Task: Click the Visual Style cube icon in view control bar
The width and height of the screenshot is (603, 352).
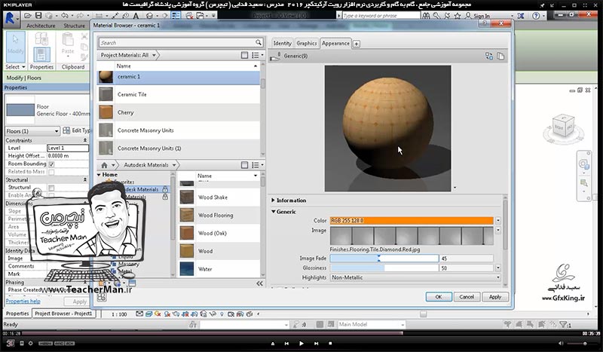Action: (148, 314)
